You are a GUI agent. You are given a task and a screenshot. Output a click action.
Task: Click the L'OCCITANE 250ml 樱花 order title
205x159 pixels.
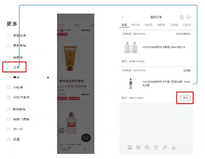[x=164, y=47]
